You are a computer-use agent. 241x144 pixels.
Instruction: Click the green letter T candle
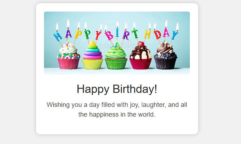(135, 34)
